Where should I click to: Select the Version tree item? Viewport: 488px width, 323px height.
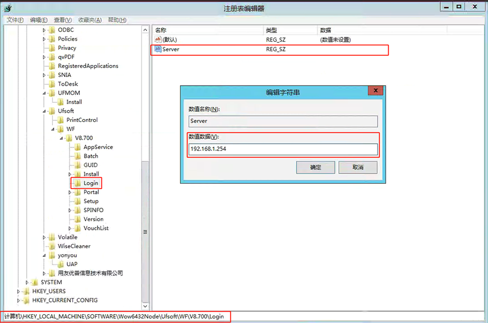pyautogui.click(x=93, y=219)
